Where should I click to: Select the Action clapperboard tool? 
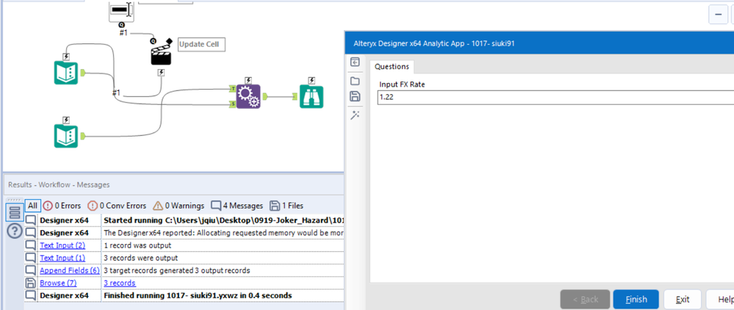[x=161, y=53]
